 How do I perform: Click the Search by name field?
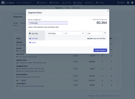tap(20, 30)
